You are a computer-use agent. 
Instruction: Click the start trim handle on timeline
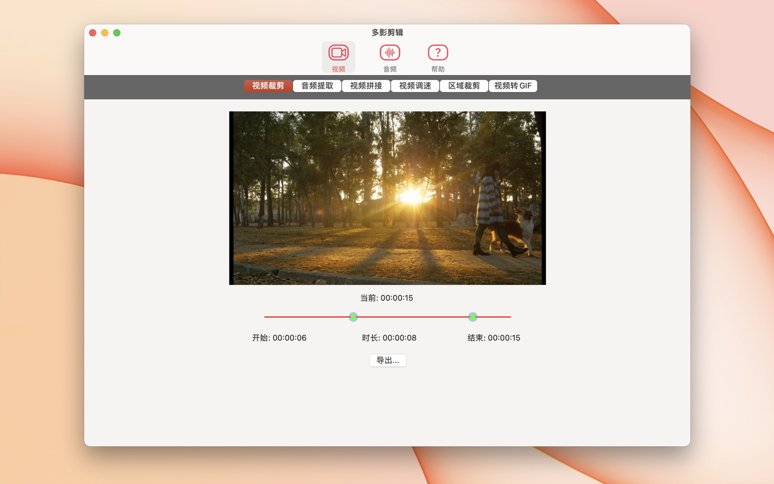tap(353, 317)
